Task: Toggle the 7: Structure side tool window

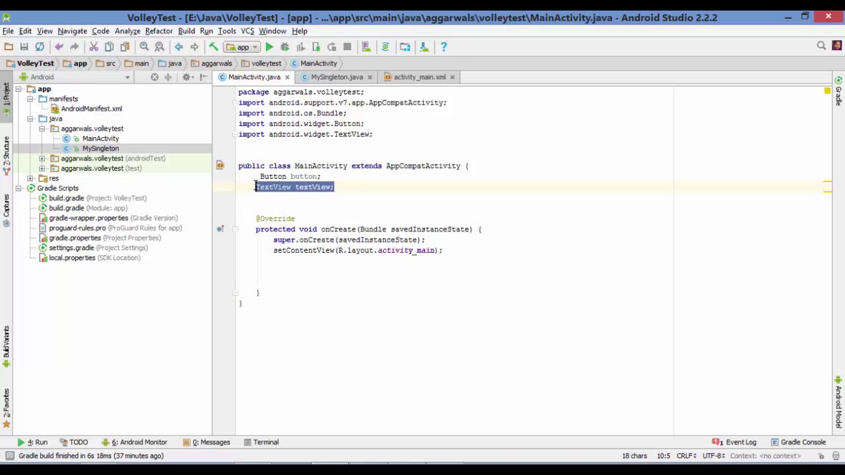Action: click(6, 156)
